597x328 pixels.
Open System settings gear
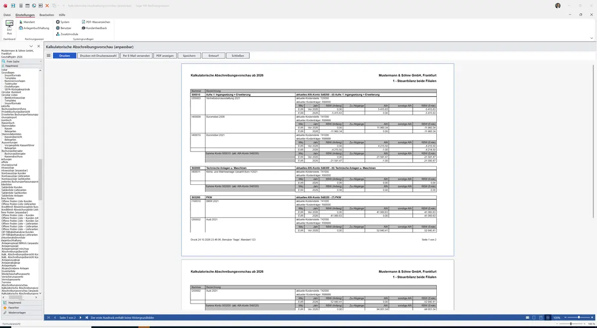tap(63, 22)
